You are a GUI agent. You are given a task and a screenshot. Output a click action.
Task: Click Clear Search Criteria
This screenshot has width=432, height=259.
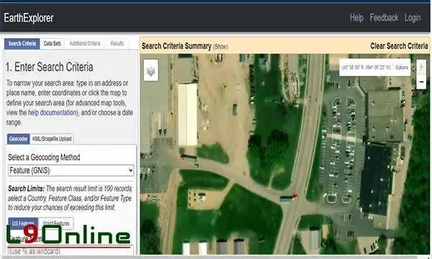coord(399,46)
